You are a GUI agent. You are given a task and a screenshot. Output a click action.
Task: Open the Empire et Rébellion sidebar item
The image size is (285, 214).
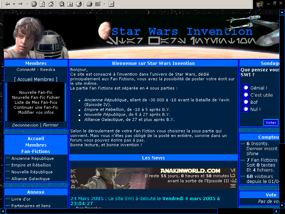coord(31,165)
